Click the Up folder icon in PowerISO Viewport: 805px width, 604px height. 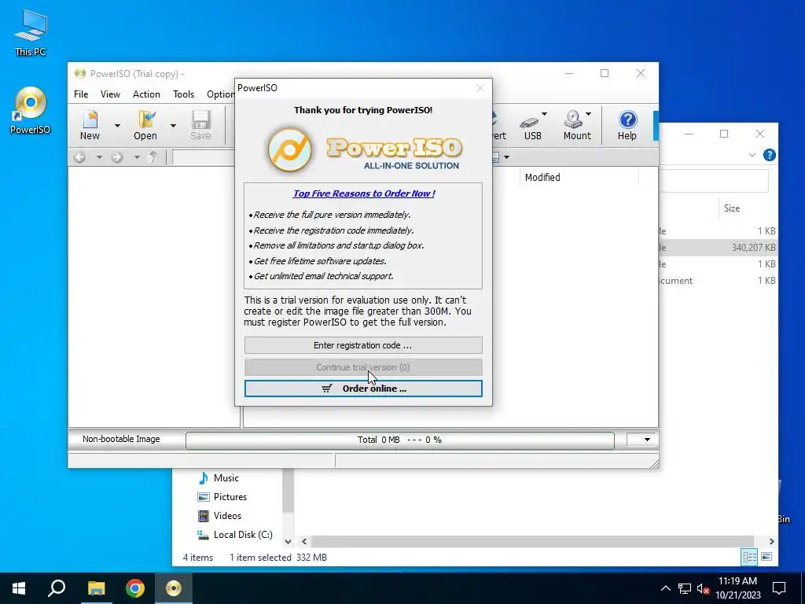point(152,157)
